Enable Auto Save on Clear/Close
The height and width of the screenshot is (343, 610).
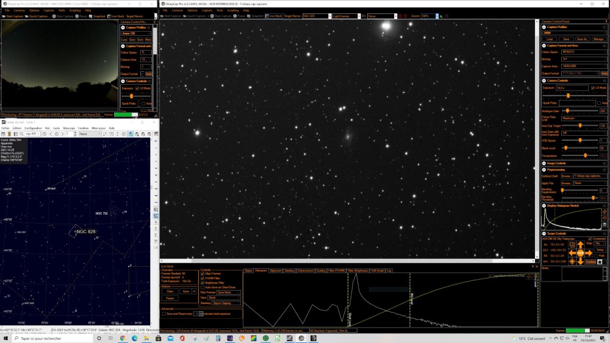[203, 288]
